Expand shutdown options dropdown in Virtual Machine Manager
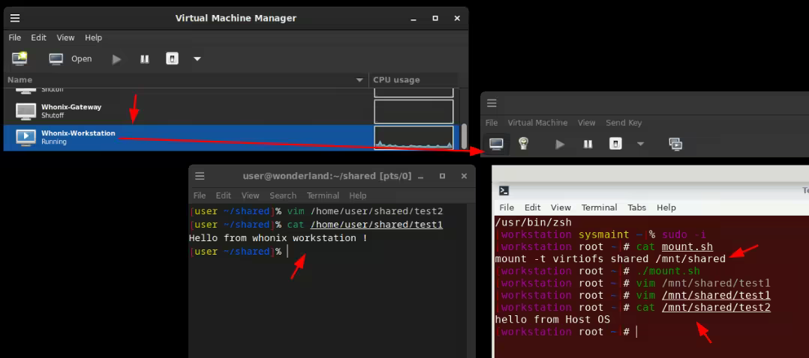Viewport: 809px width, 358px height. point(197,58)
